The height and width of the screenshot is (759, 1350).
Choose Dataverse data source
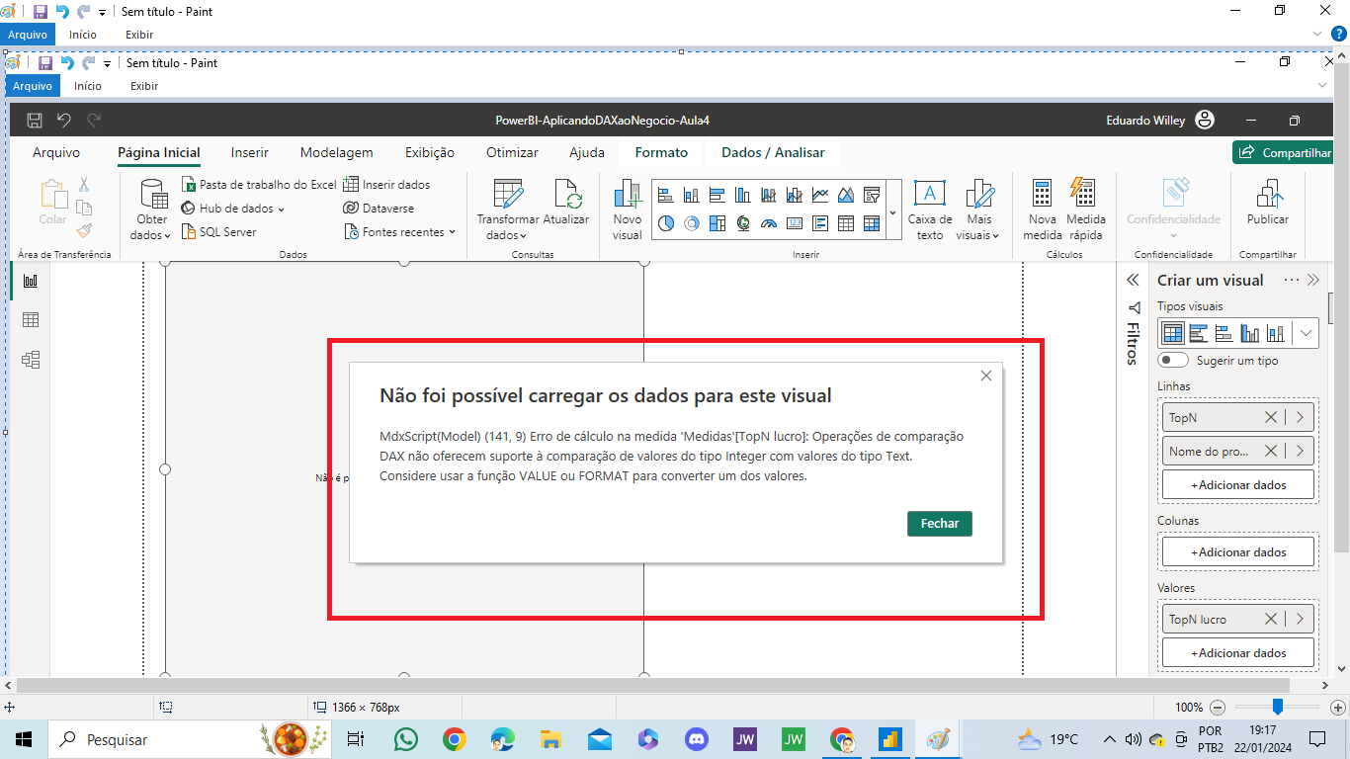tap(380, 209)
